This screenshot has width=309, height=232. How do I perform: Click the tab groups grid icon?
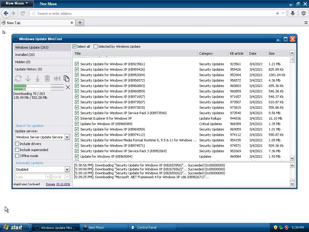click(306, 23)
